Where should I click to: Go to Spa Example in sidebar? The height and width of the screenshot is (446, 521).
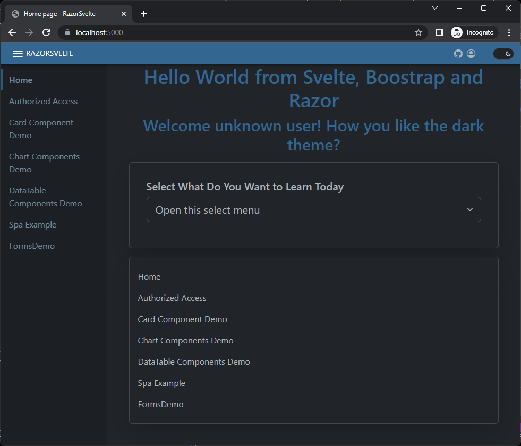(33, 225)
